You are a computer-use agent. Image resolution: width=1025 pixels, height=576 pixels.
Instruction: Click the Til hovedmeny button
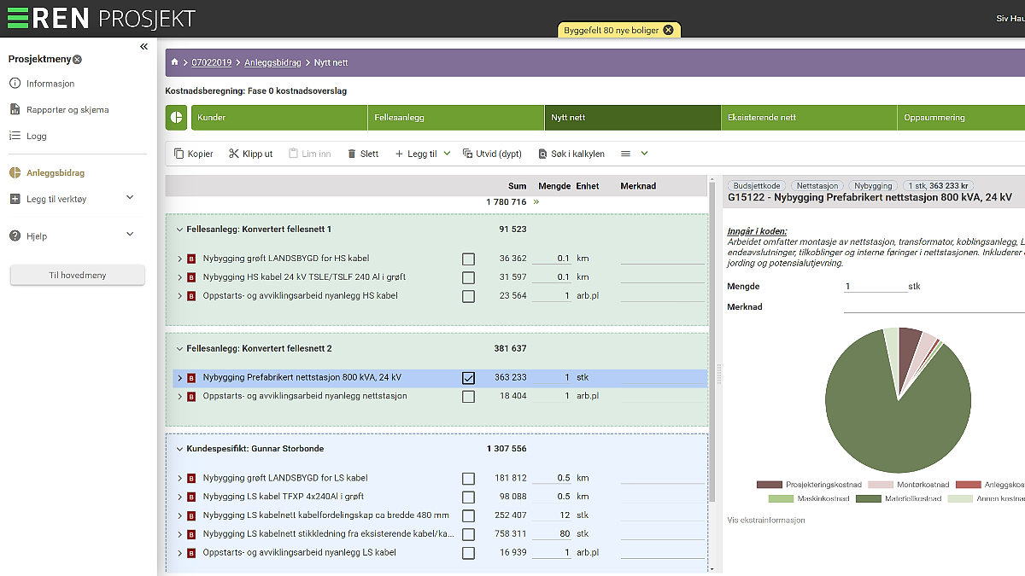(x=77, y=275)
